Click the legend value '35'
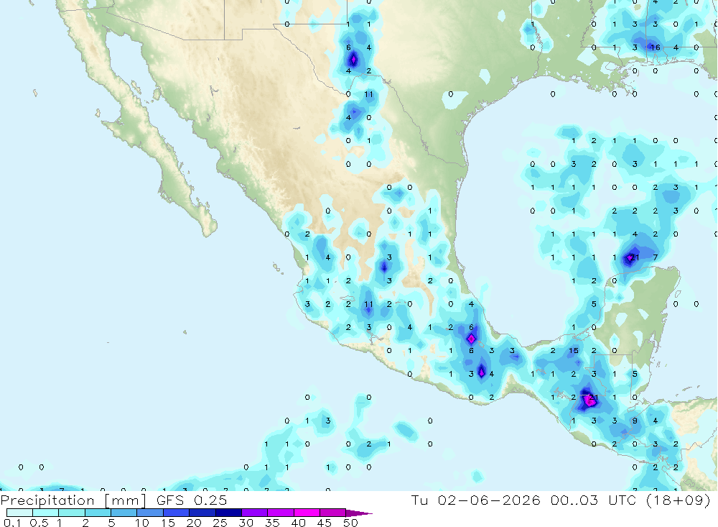The height and width of the screenshot is (527, 718). [x=272, y=523]
